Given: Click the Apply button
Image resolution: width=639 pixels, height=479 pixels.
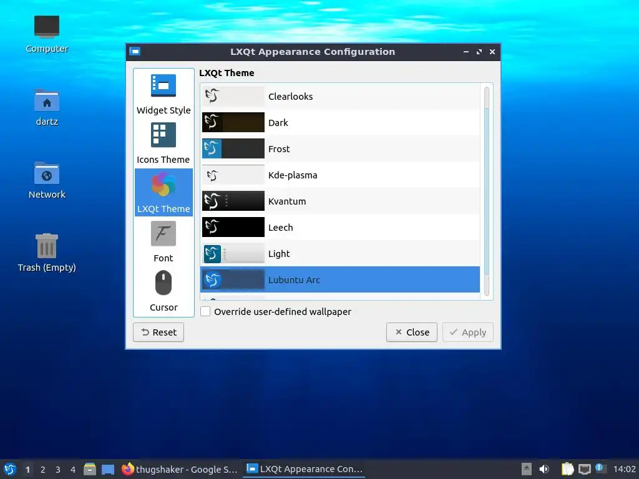Looking at the screenshot, I should [x=468, y=332].
